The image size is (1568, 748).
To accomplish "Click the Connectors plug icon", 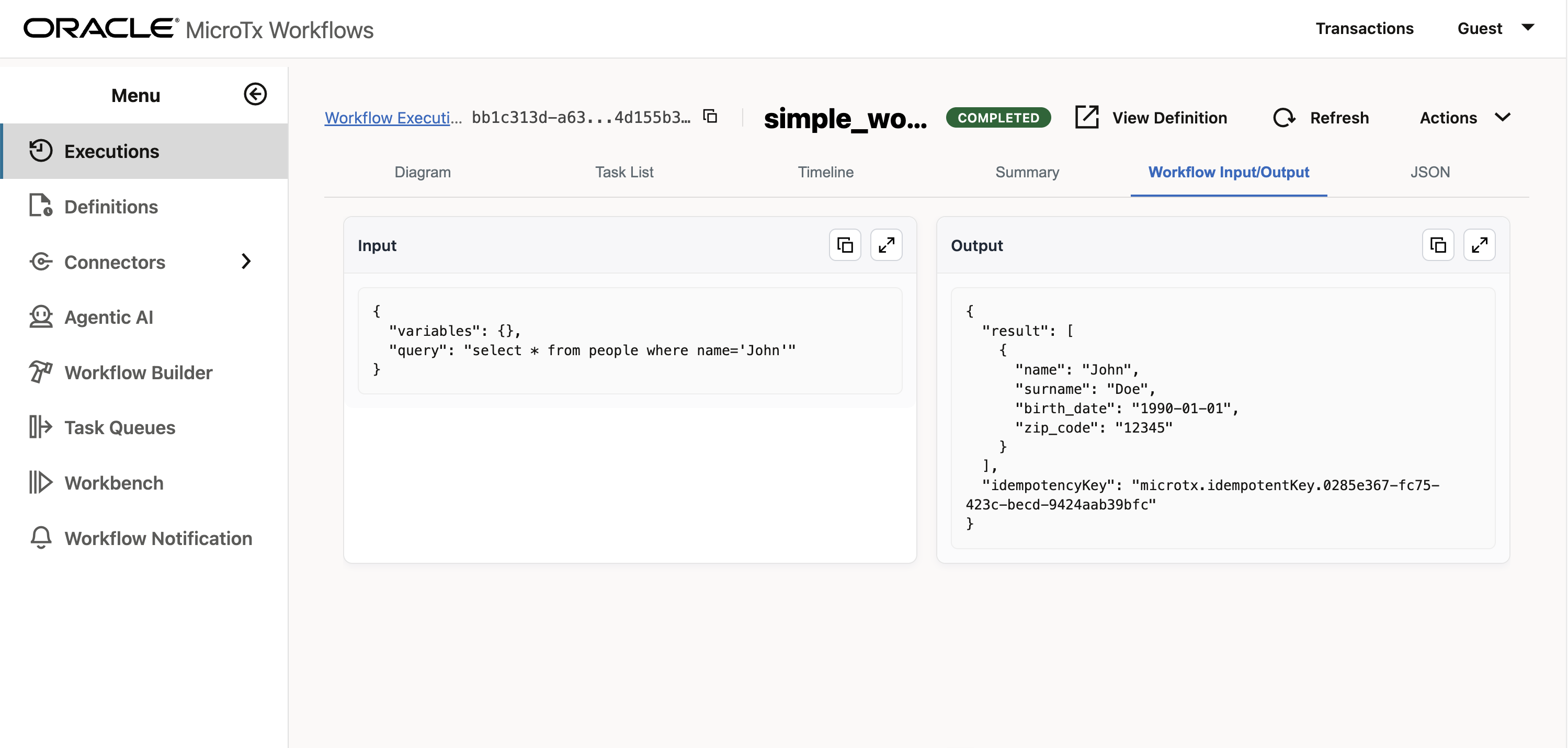I will click(41, 262).
